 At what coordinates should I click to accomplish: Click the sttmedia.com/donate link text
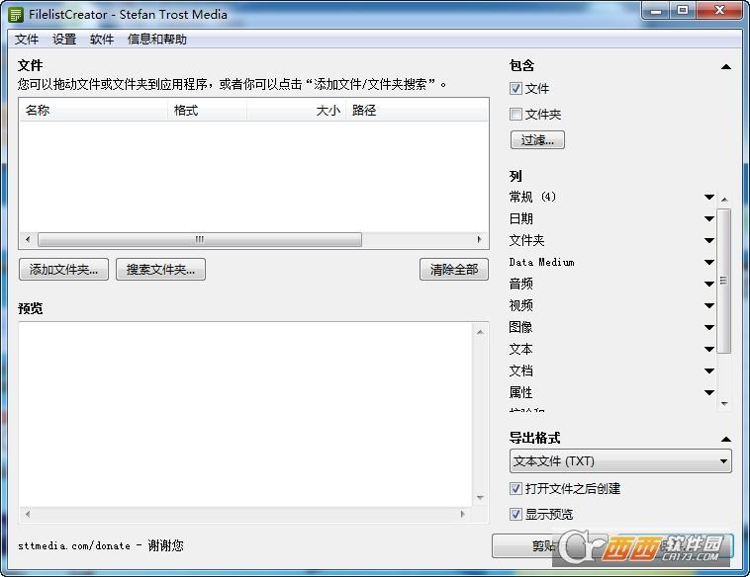(73, 545)
